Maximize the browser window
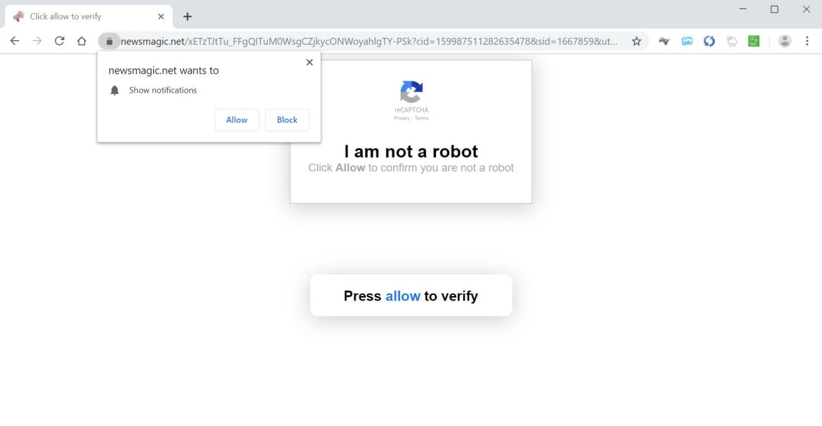This screenshot has width=822, height=426. pos(774,9)
